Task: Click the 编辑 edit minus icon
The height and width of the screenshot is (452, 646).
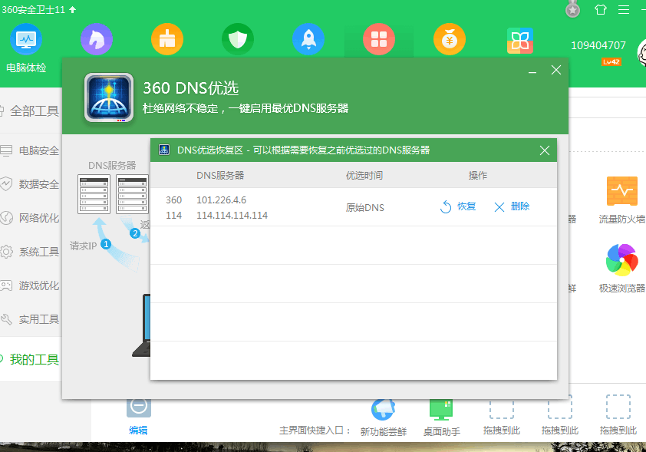Action: click(139, 407)
